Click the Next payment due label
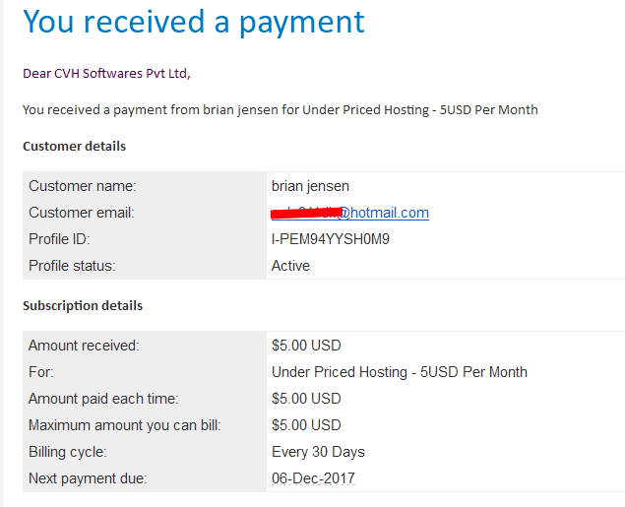Viewport: 625px width, 507px height. 88,478
